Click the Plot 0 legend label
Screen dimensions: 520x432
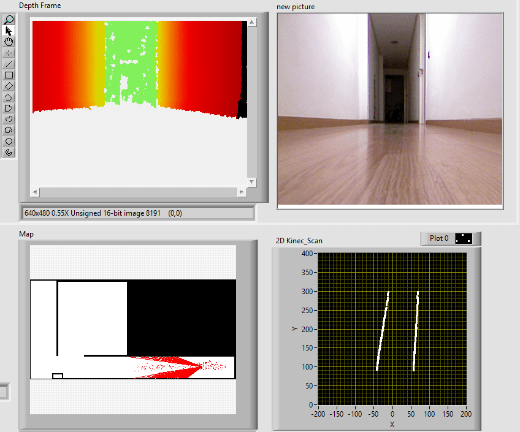439,238
